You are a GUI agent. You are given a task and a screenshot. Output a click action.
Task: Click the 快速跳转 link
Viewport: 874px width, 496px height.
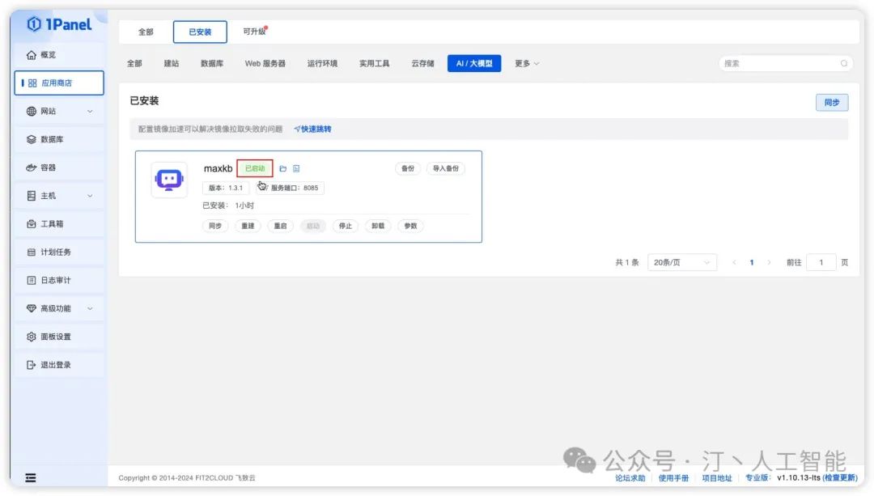click(x=313, y=129)
